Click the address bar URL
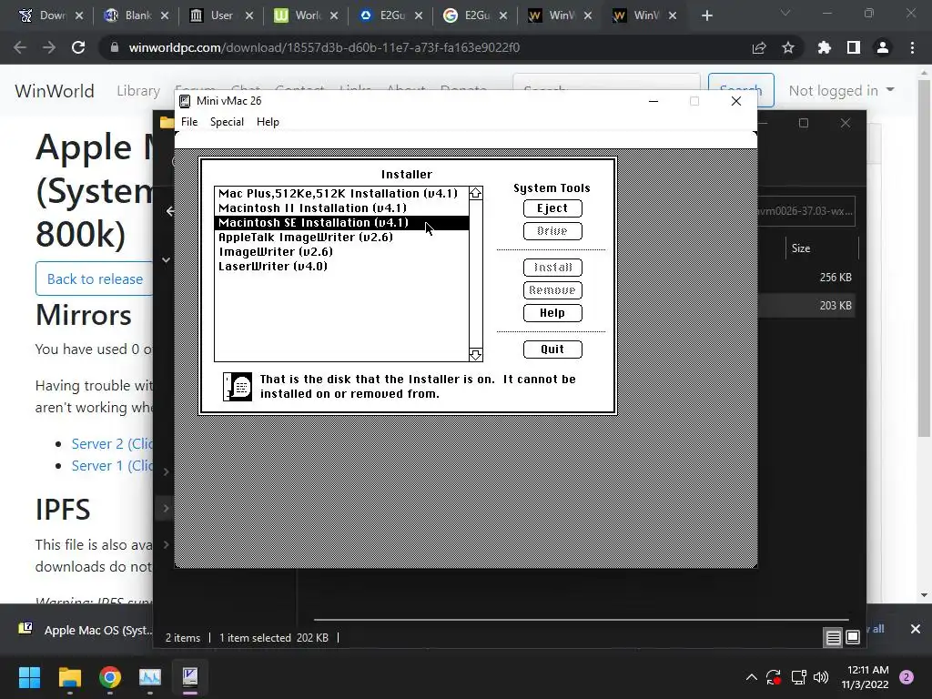This screenshot has height=699, width=932. tap(324, 47)
